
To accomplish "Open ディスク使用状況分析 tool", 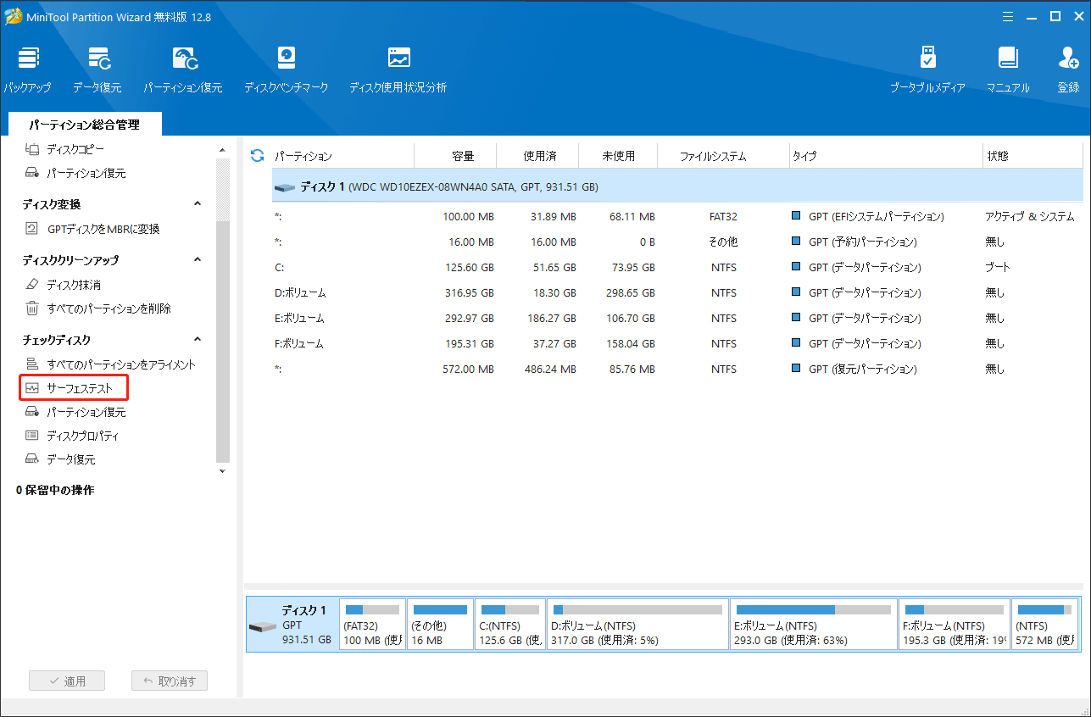I will pos(398,69).
